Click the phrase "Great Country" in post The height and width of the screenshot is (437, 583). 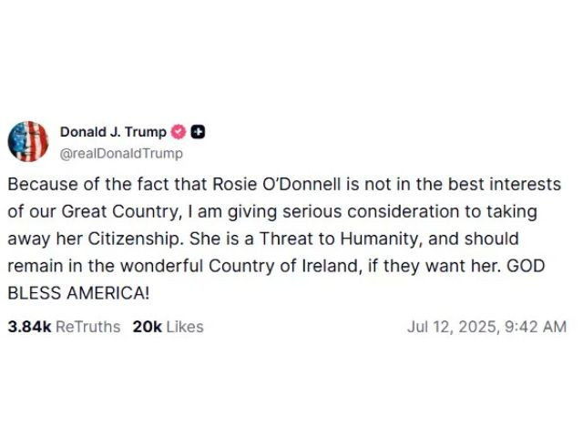[119, 212]
